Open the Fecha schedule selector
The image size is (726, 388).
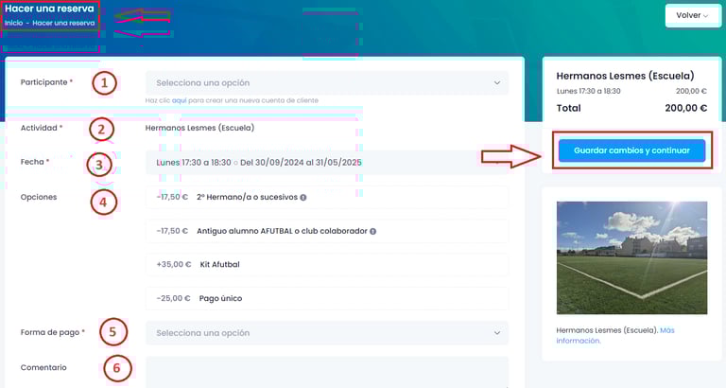[x=327, y=162]
